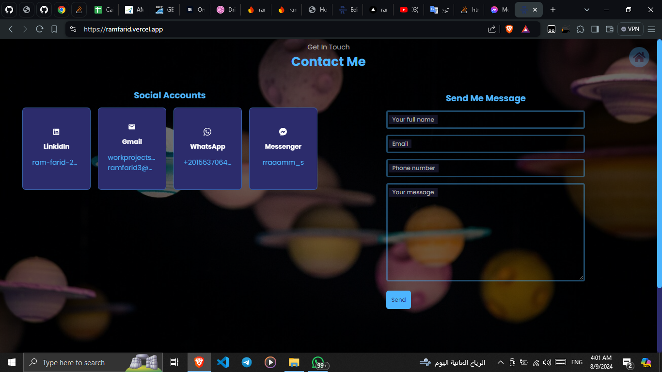The height and width of the screenshot is (372, 662).
Task: Click the Messenger icon in social card
Action: tap(283, 132)
